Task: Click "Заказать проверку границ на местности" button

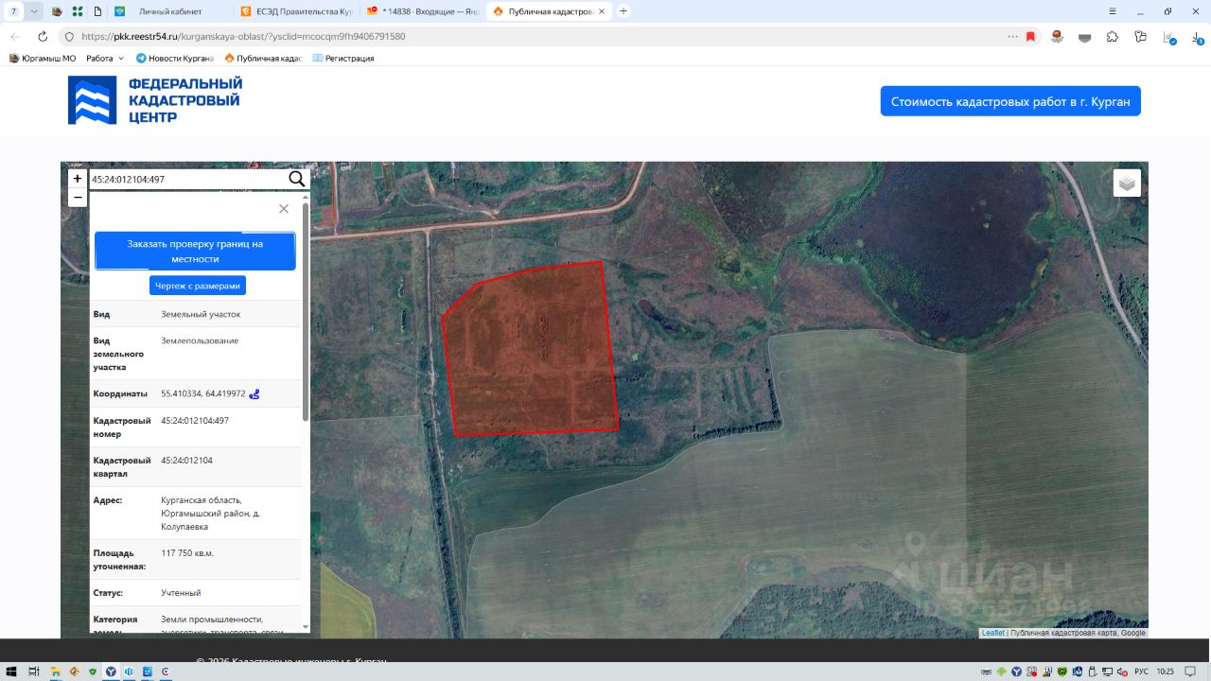Action: click(195, 252)
